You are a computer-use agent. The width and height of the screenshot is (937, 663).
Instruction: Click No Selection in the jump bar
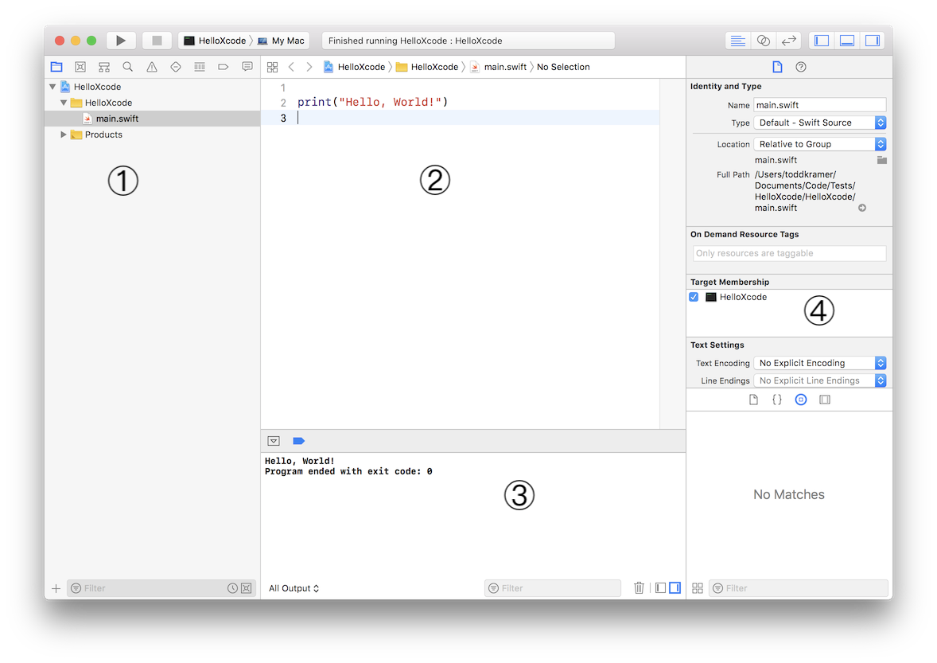563,67
